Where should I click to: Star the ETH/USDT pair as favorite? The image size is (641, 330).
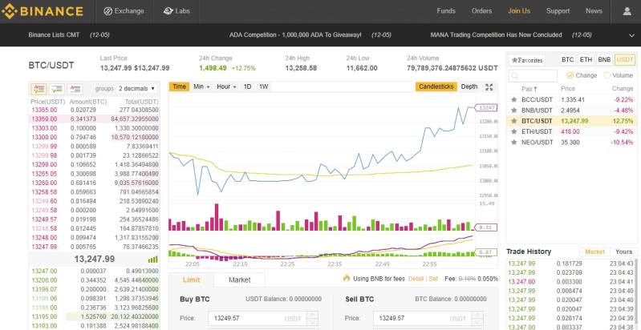click(514, 131)
